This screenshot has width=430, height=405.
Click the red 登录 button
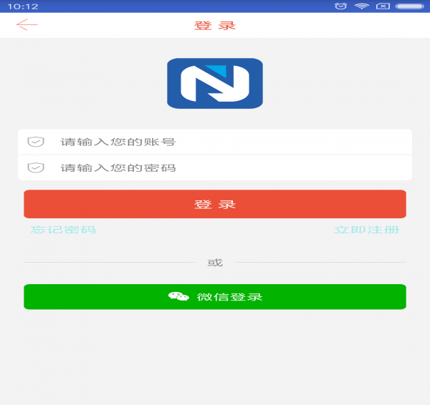(215, 204)
